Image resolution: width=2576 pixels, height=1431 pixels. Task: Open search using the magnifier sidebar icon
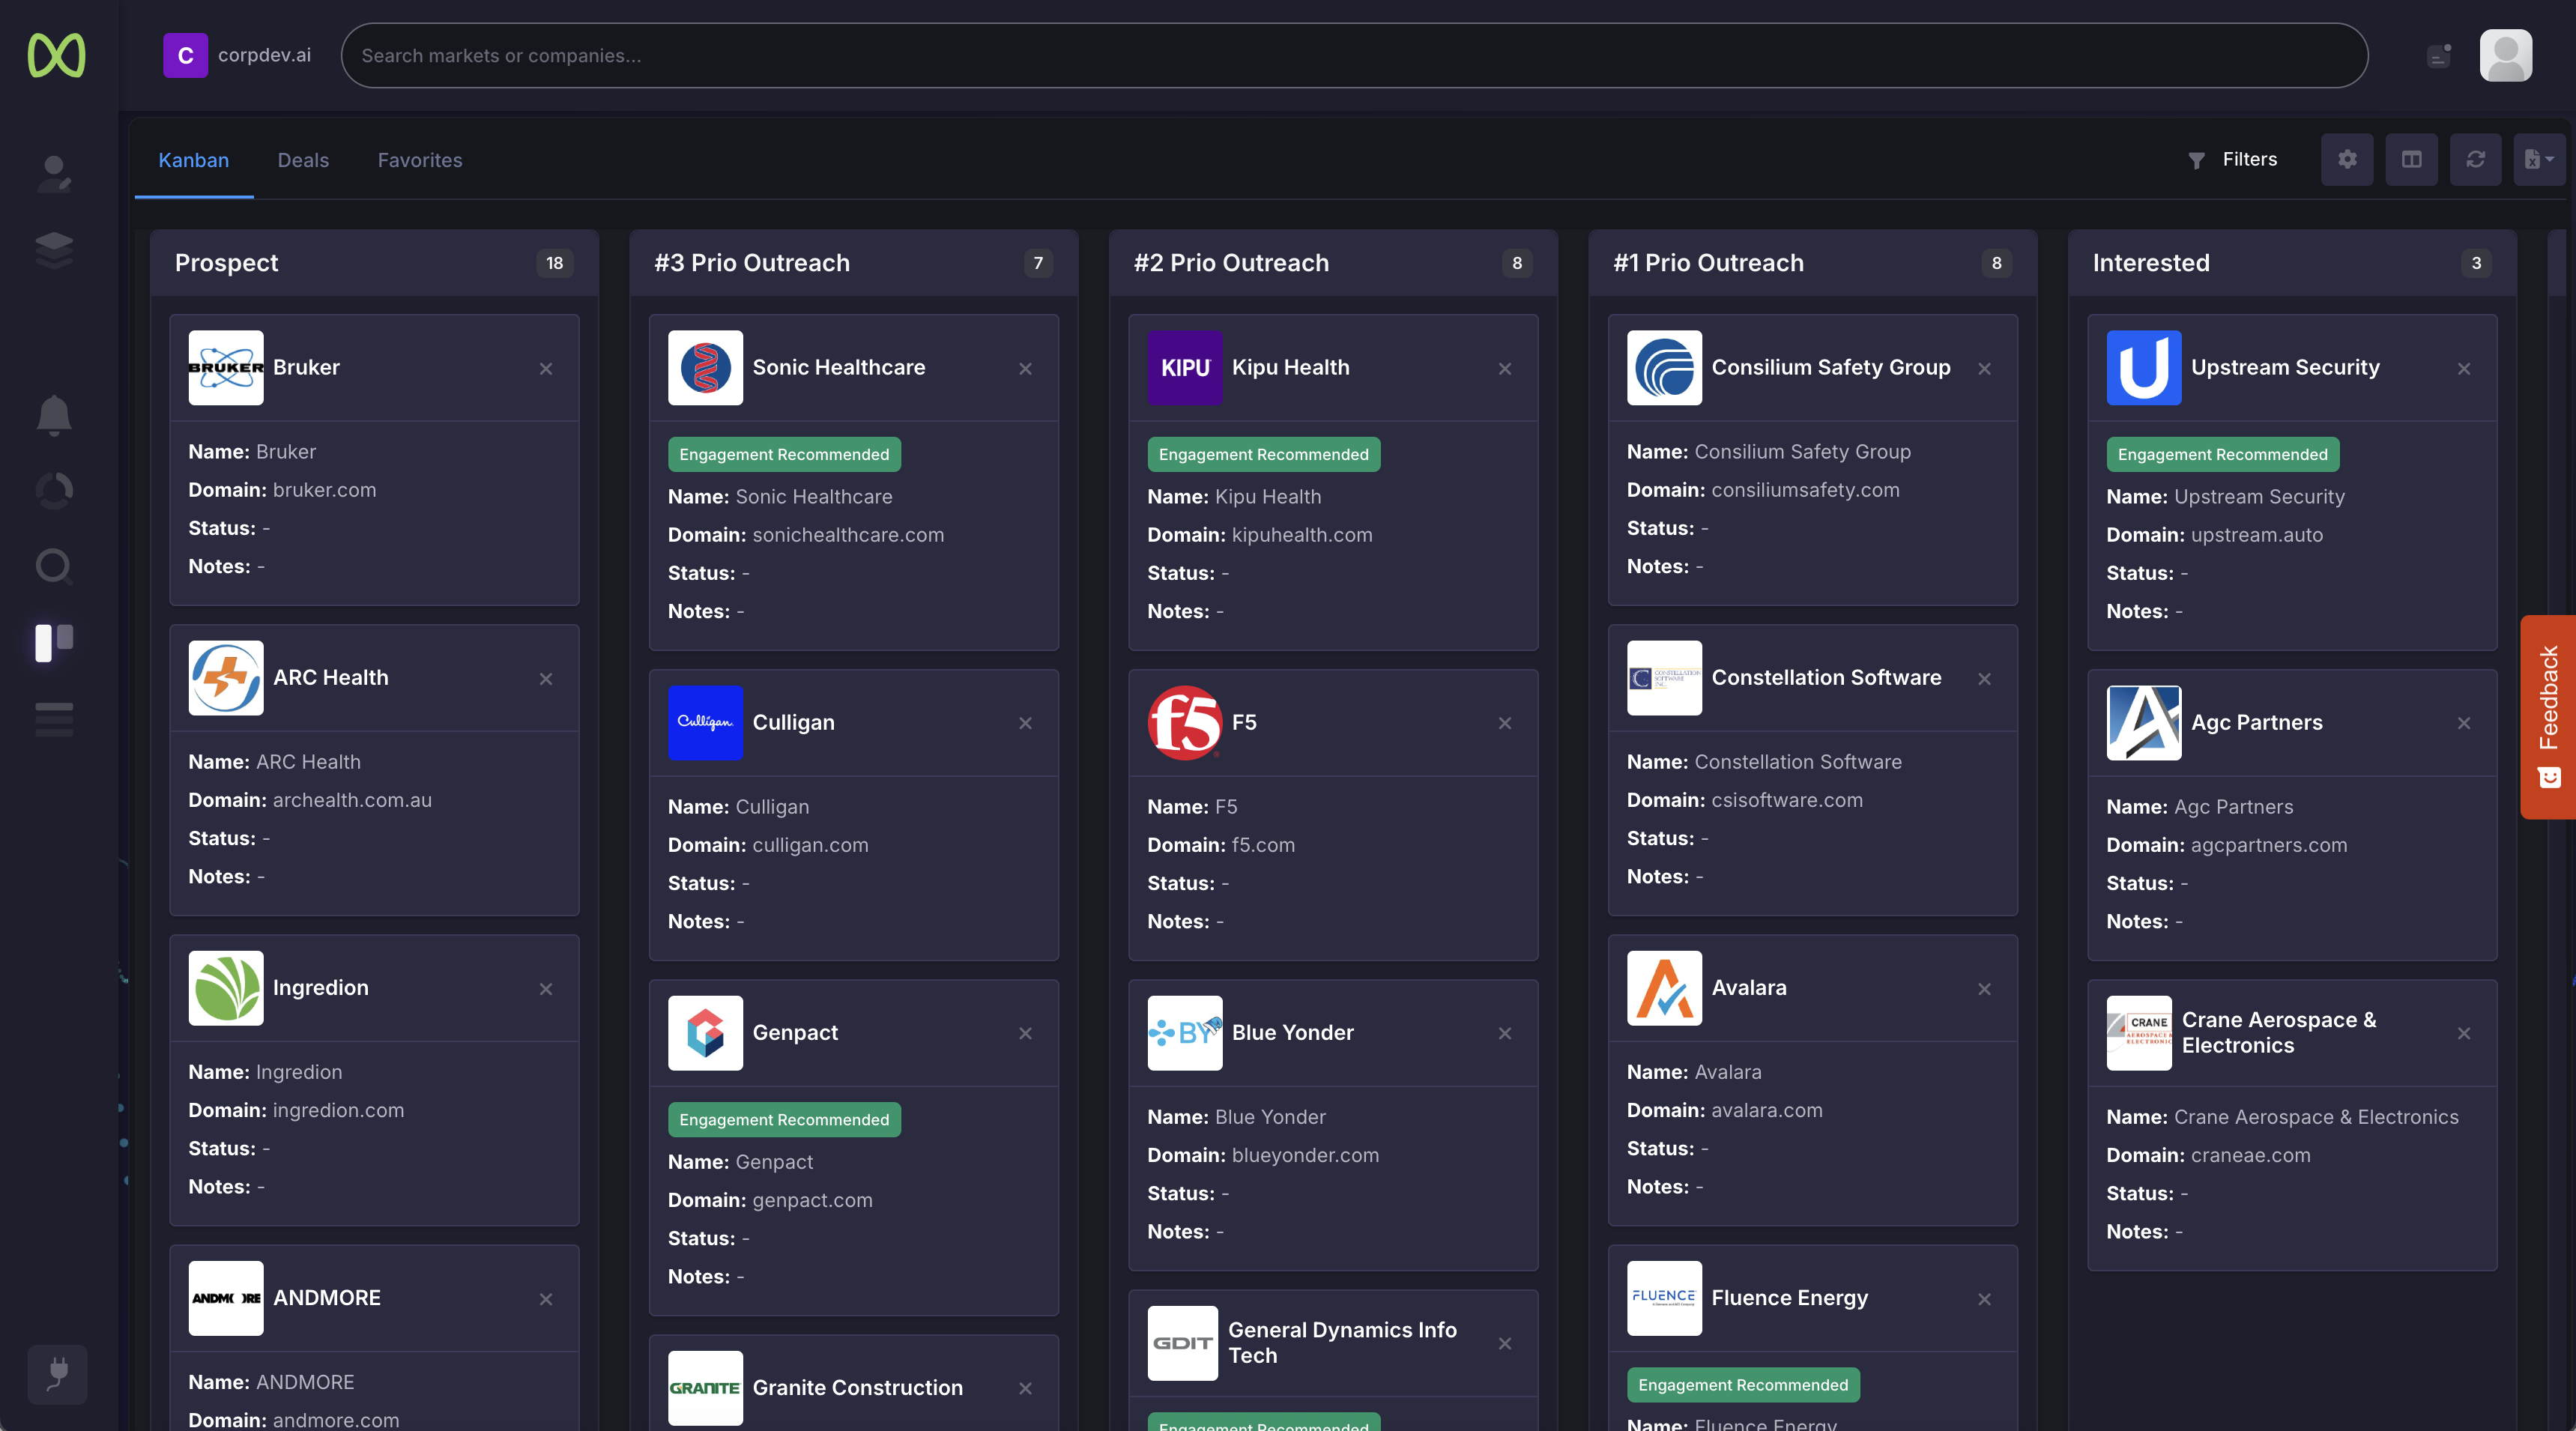tap(54, 566)
